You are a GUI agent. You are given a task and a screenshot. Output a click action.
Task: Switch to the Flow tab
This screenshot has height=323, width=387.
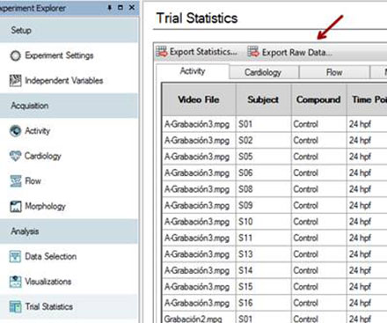tap(334, 72)
